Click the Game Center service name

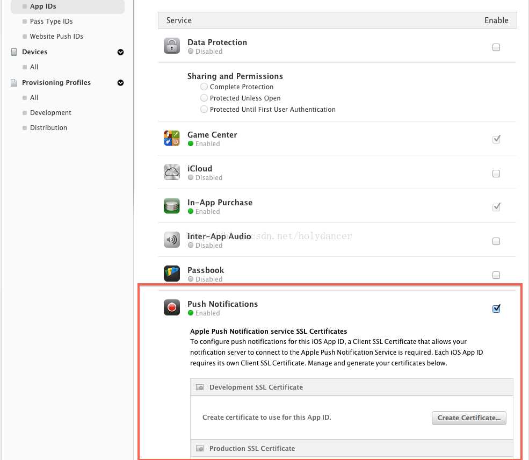click(x=212, y=135)
